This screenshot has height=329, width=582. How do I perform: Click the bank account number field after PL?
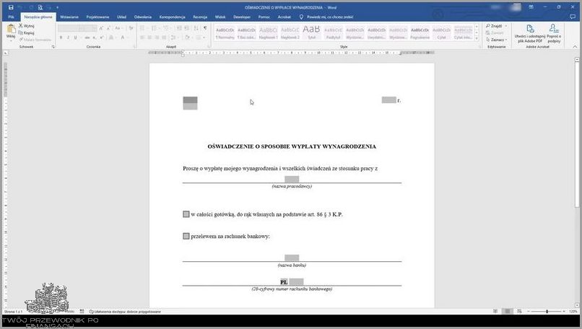click(x=296, y=282)
